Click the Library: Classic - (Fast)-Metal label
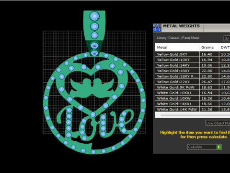The image size is (230, 173). click(x=178, y=38)
